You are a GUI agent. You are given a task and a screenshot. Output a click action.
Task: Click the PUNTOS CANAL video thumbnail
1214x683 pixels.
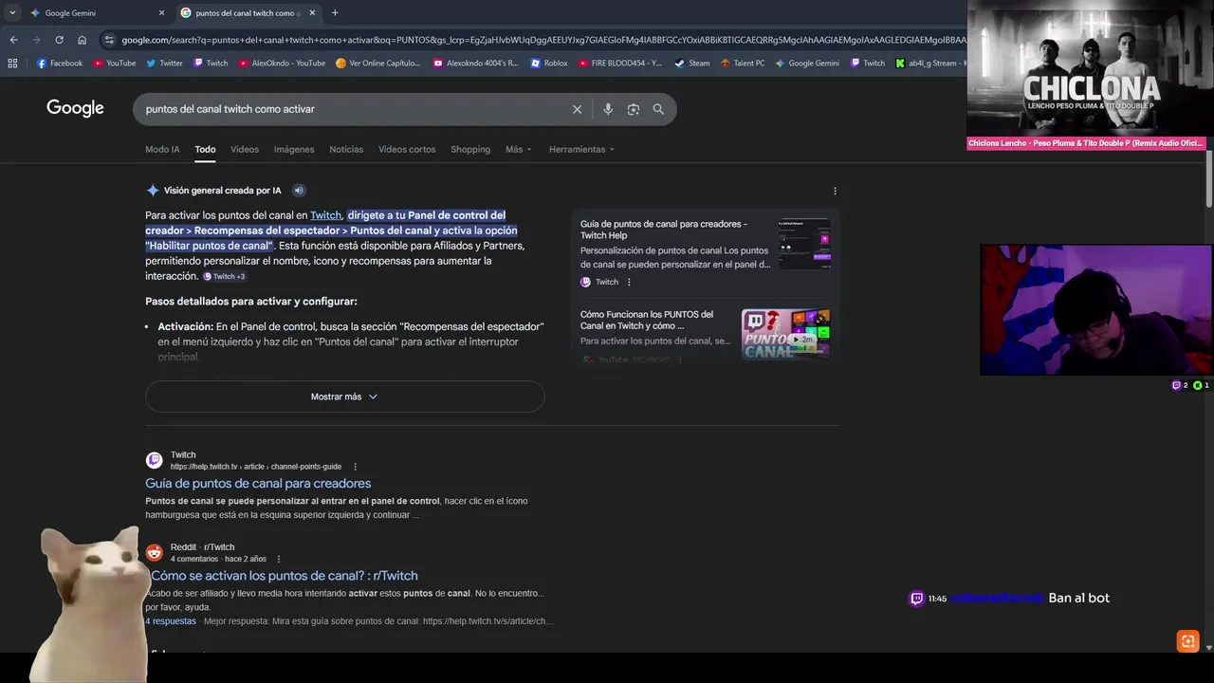785,333
